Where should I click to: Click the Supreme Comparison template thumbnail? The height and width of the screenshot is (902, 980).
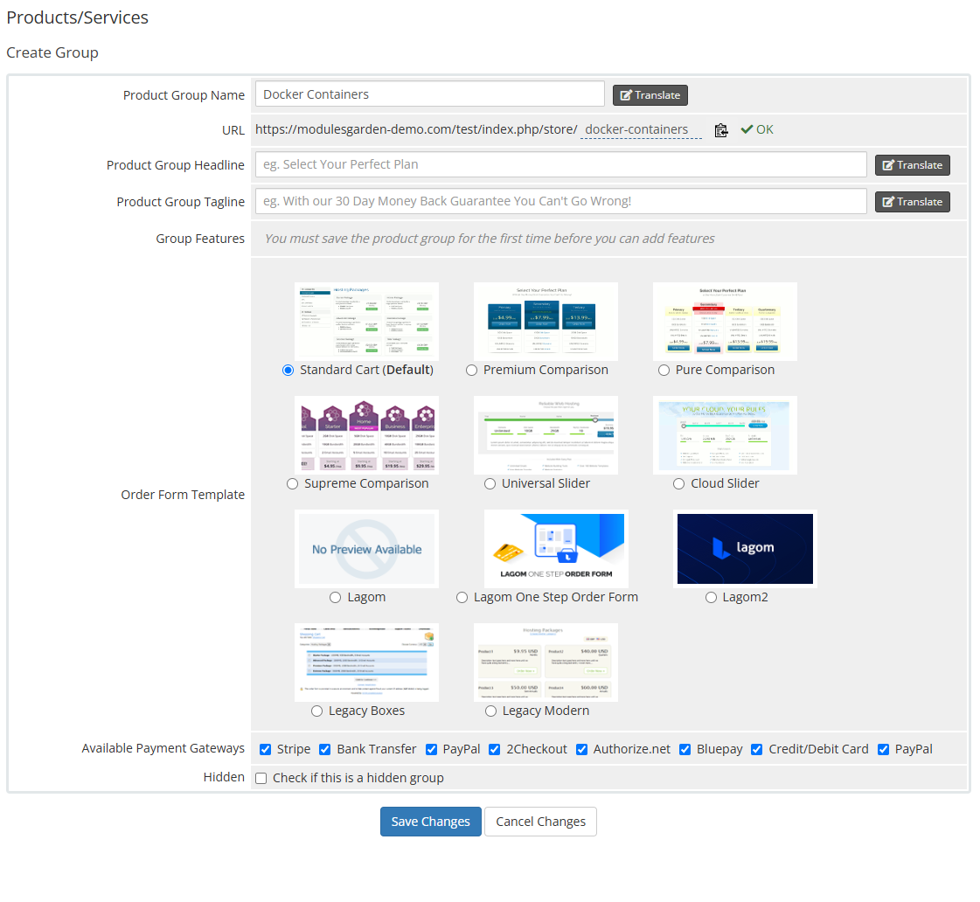[x=367, y=435]
